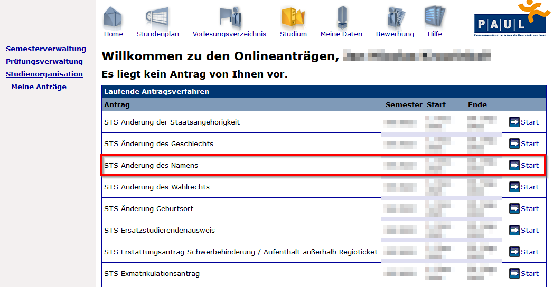Screen dimensions: 553x287
Task: Open Prüfungsverwaltung in the sidebar
Action: pos(44,62)
